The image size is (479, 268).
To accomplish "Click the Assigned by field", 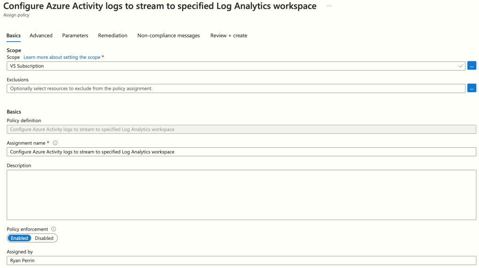I will point(241,261).
